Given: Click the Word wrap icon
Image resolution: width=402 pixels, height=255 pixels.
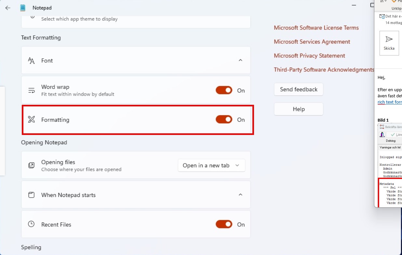Looking at the screenshot, I should pyautogui.click(x=31, y=91).
